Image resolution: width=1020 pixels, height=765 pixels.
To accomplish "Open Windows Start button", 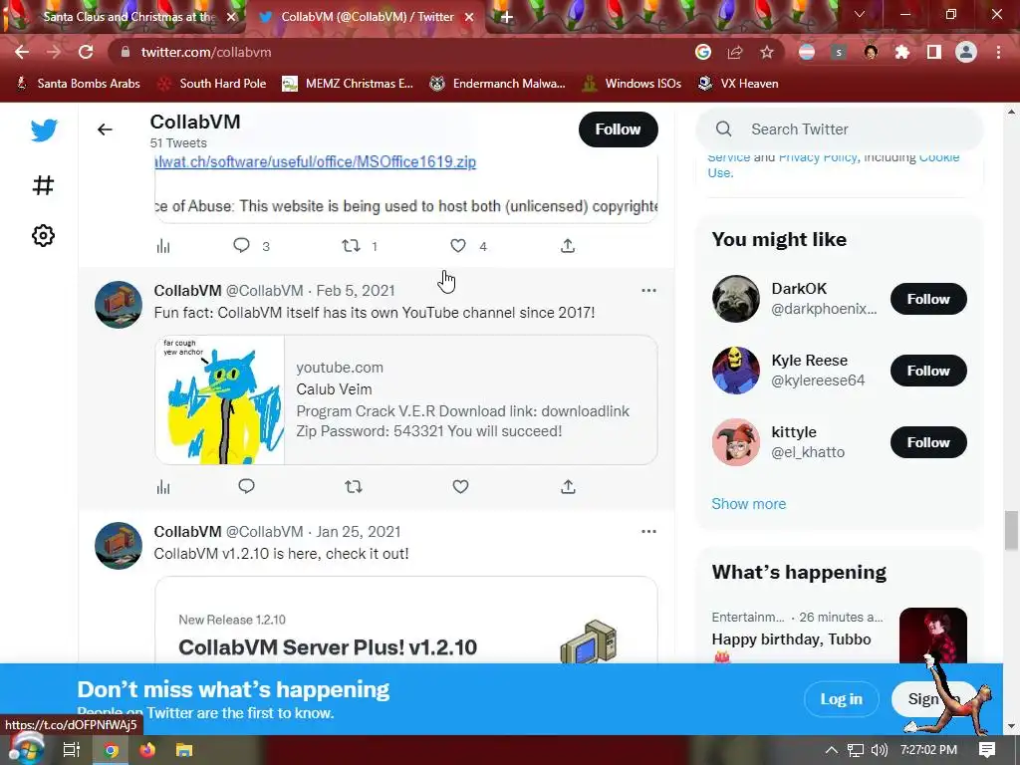I will pos(26,749).
